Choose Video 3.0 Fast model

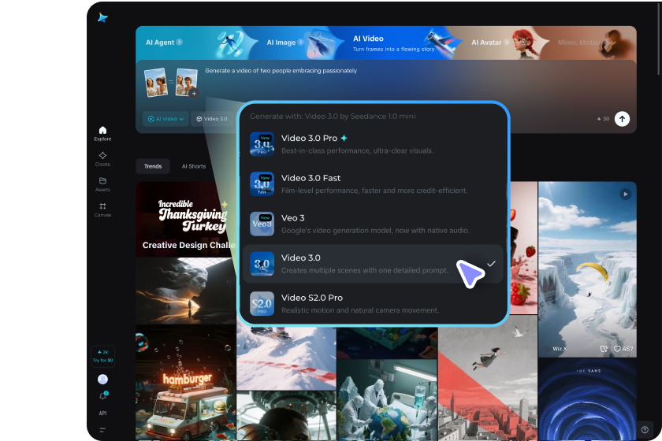tap(374, 184)
